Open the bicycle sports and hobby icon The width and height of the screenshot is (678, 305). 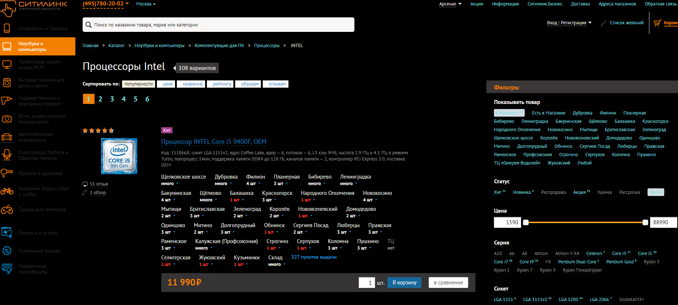7,191
